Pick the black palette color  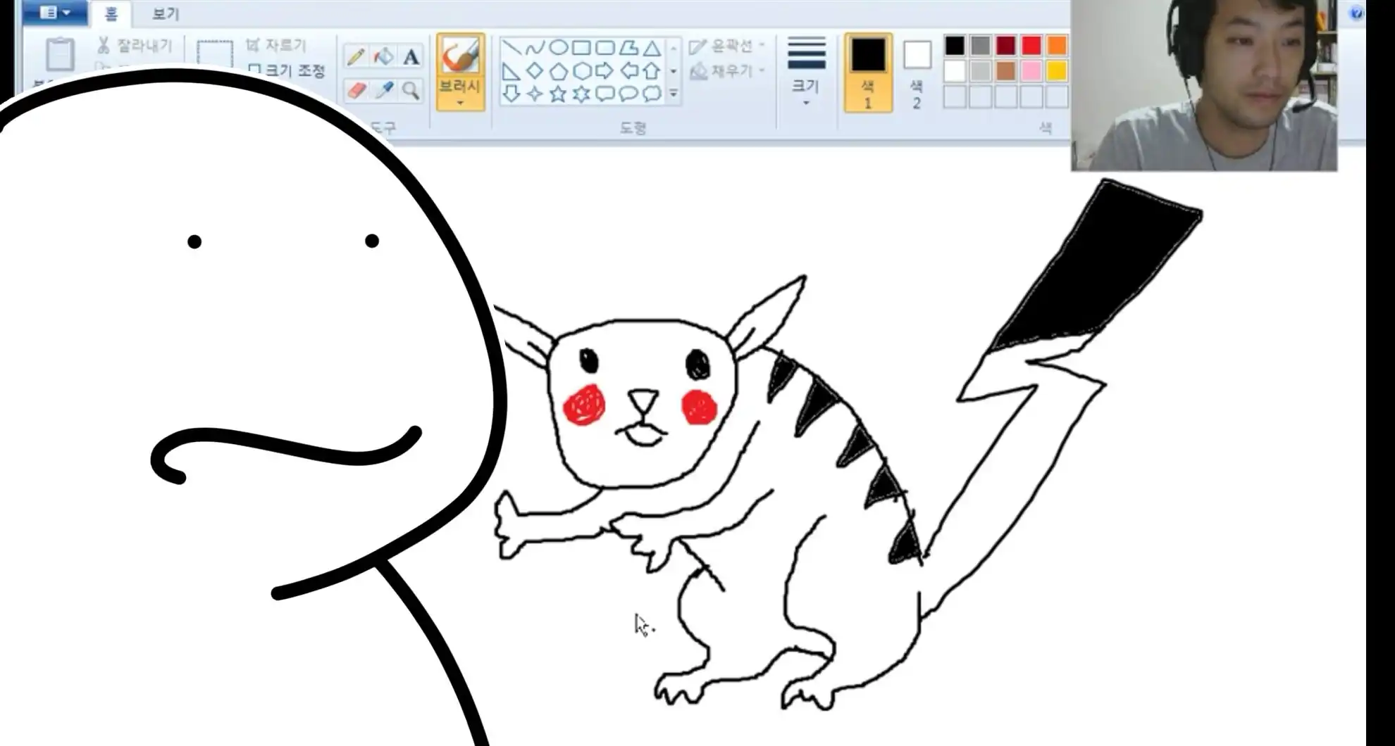(x=955, y=46)
